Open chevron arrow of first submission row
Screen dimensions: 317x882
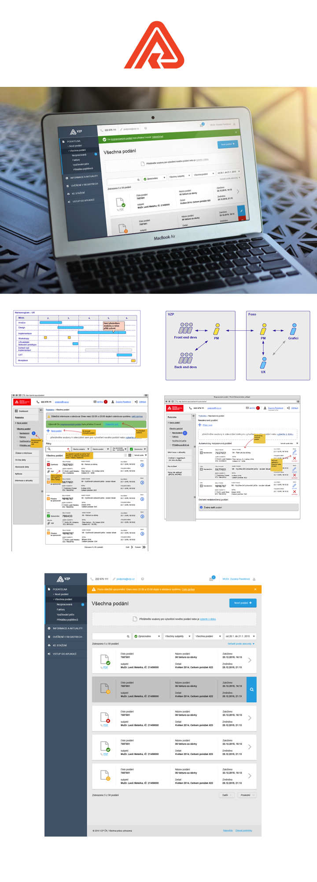[250, 660]
